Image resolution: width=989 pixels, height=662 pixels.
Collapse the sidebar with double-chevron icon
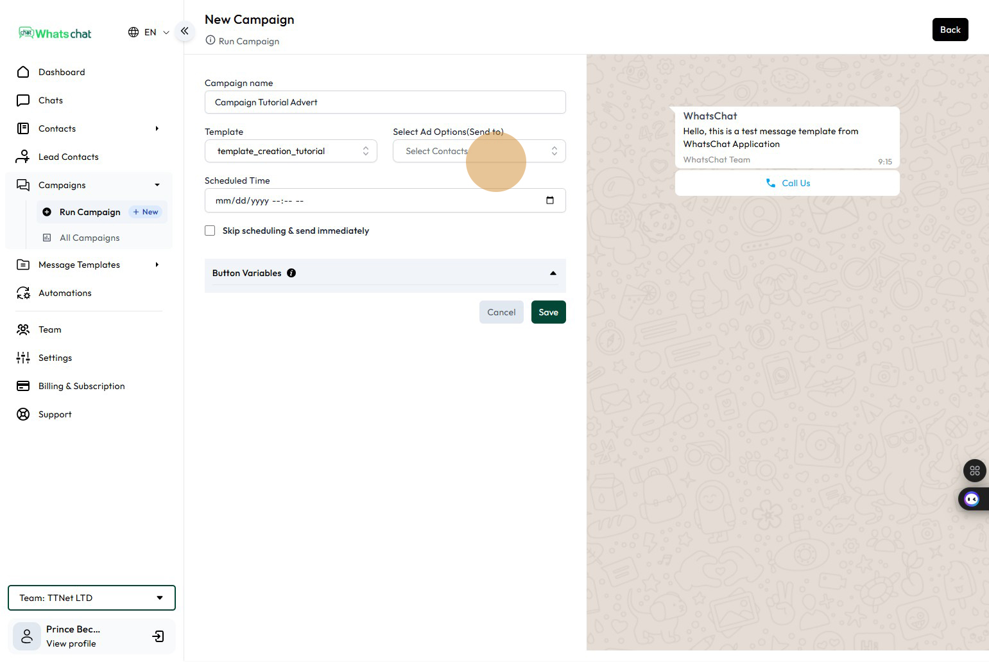click(x=184, y=31)
